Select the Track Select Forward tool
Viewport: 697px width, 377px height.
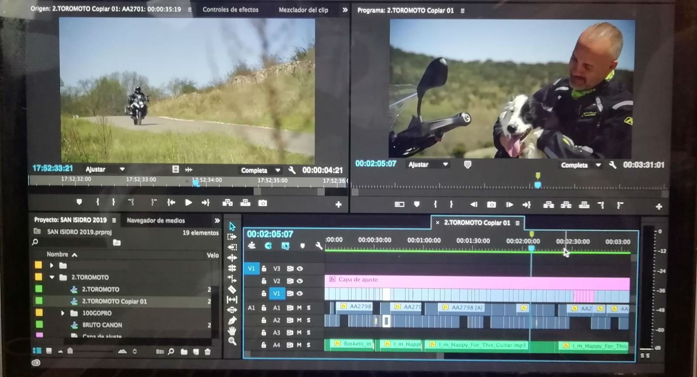point(232,237)
